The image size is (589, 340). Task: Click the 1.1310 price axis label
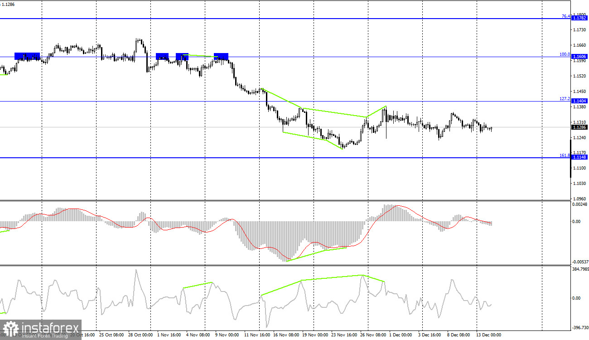click(x=580, y=122)
